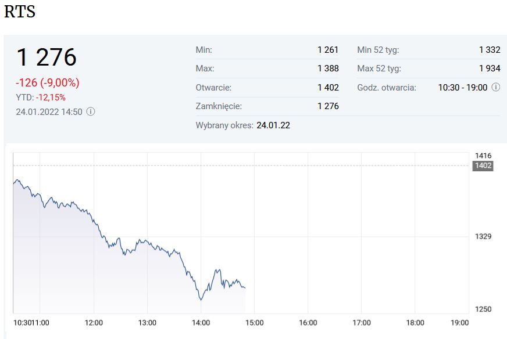Click the RTS index title
This screenshot has height=339, width=507.
tap(20, 12)
